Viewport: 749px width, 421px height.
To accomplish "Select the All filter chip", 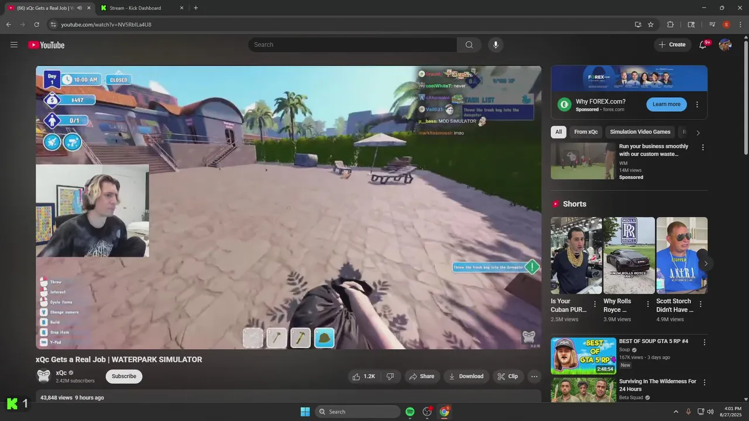I will pos(558,132).
